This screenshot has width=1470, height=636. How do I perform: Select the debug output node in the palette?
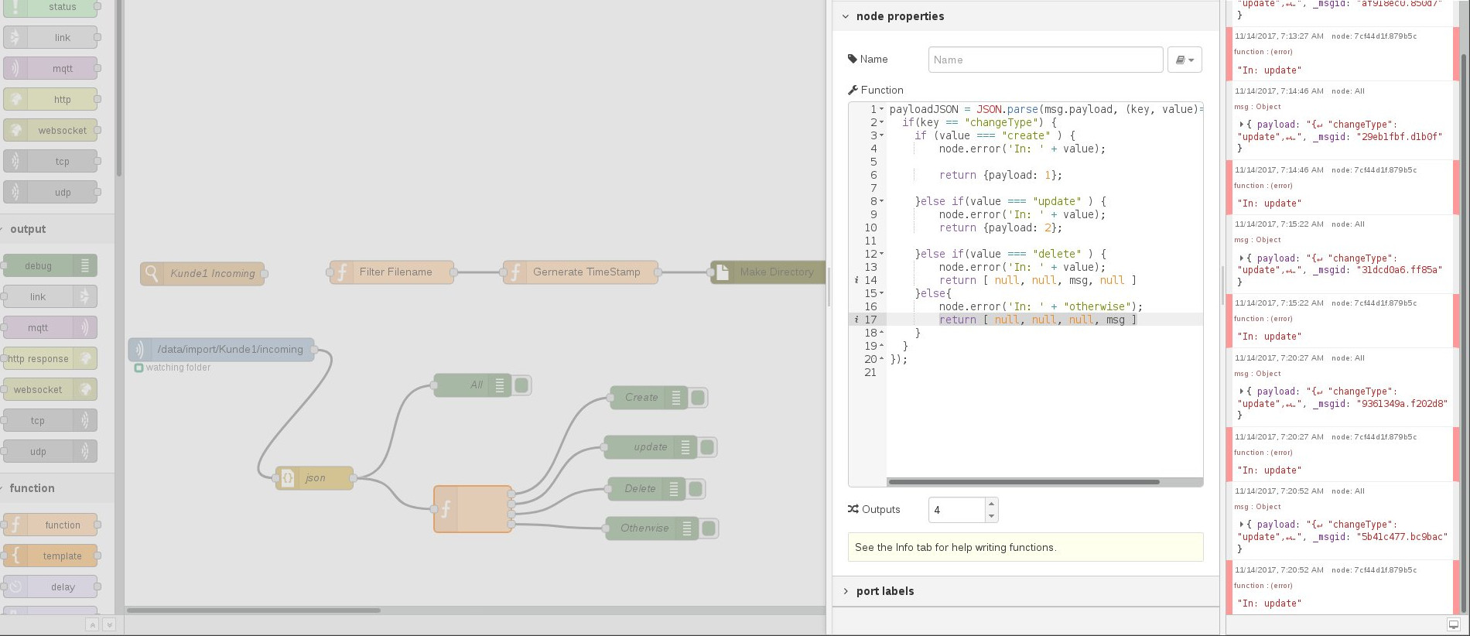(x=50, y=265)
